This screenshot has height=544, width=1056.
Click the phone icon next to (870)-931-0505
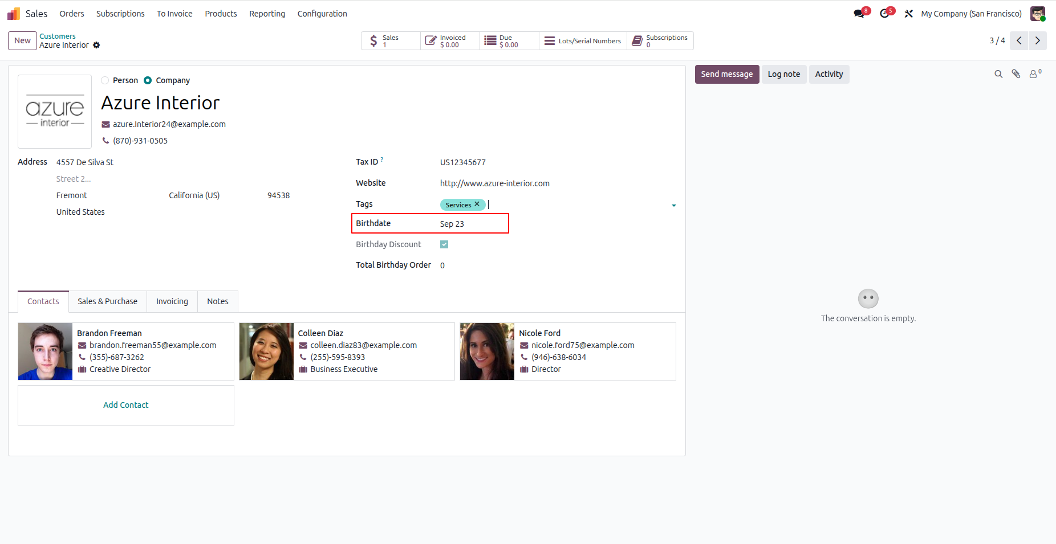[105, 141]
